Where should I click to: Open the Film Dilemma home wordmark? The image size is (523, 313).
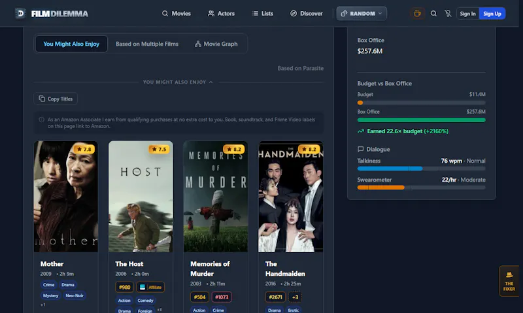[x=59, y=14]
